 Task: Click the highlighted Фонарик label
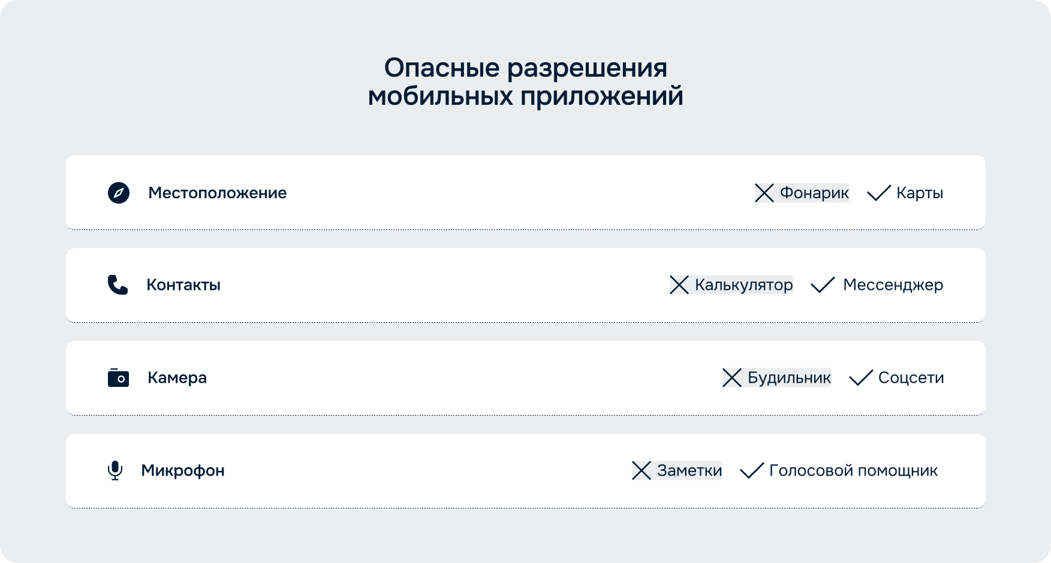(x=814, y=193)
